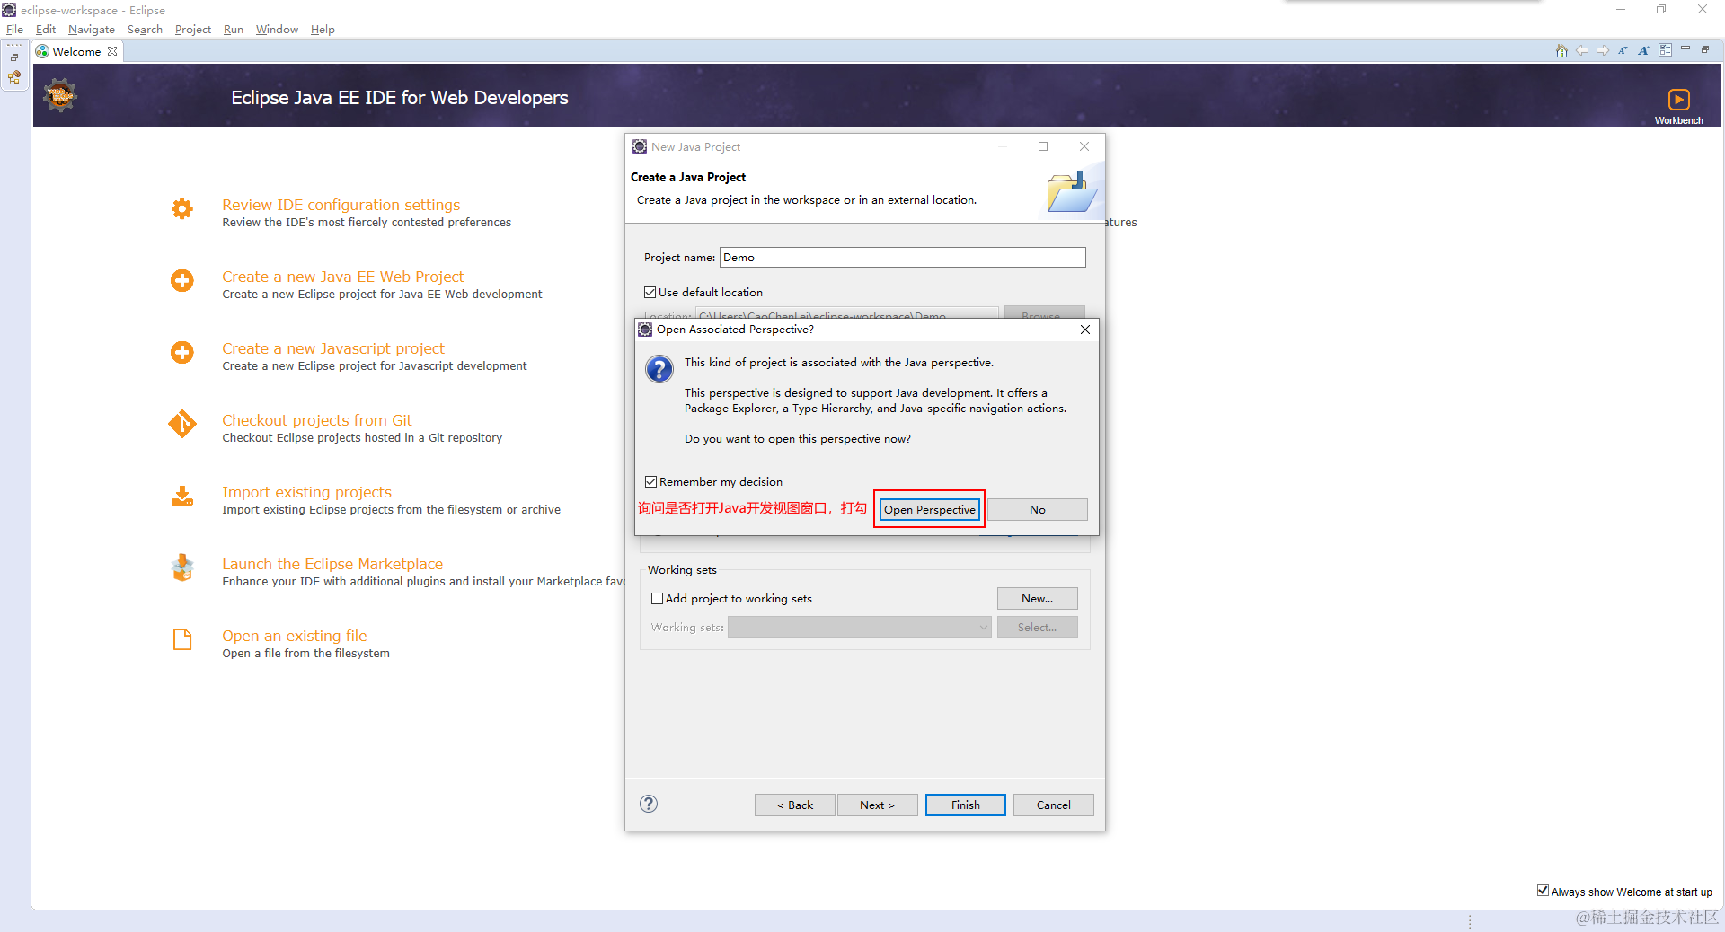Screen dimensions: 1725x932
Task: Click the < Back button
Action: (x=795, y=805)
